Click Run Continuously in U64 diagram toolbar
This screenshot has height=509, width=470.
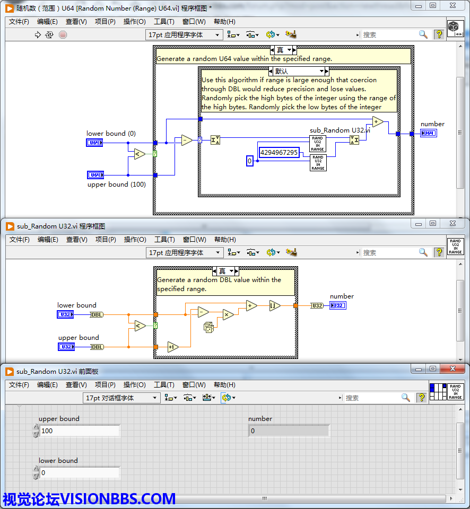point(49,35)
